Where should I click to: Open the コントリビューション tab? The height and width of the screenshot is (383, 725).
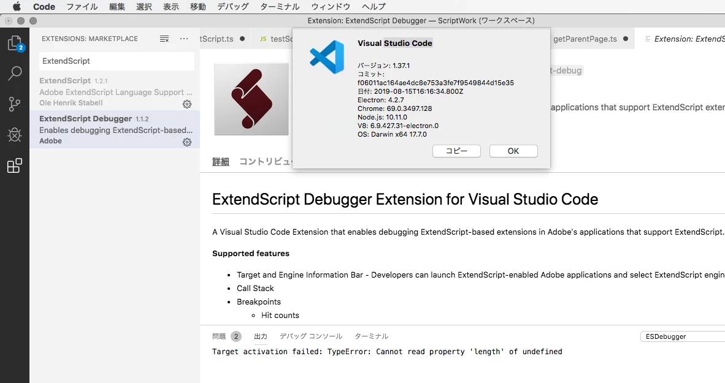pyautogui.click(x=266, y=162)
